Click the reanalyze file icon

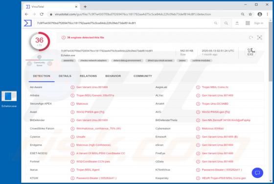[x=251, y=37]
